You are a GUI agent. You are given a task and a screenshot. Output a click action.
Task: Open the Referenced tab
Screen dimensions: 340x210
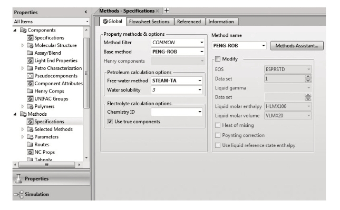coord(189,22)
